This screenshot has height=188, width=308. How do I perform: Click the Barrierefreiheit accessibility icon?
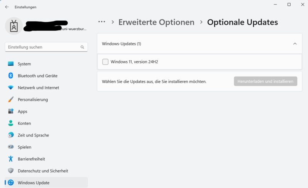(11, 159)
